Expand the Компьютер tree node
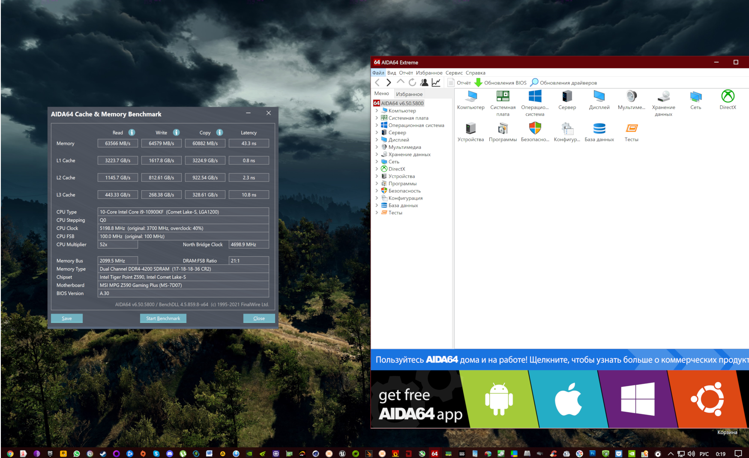 [377, 111]
